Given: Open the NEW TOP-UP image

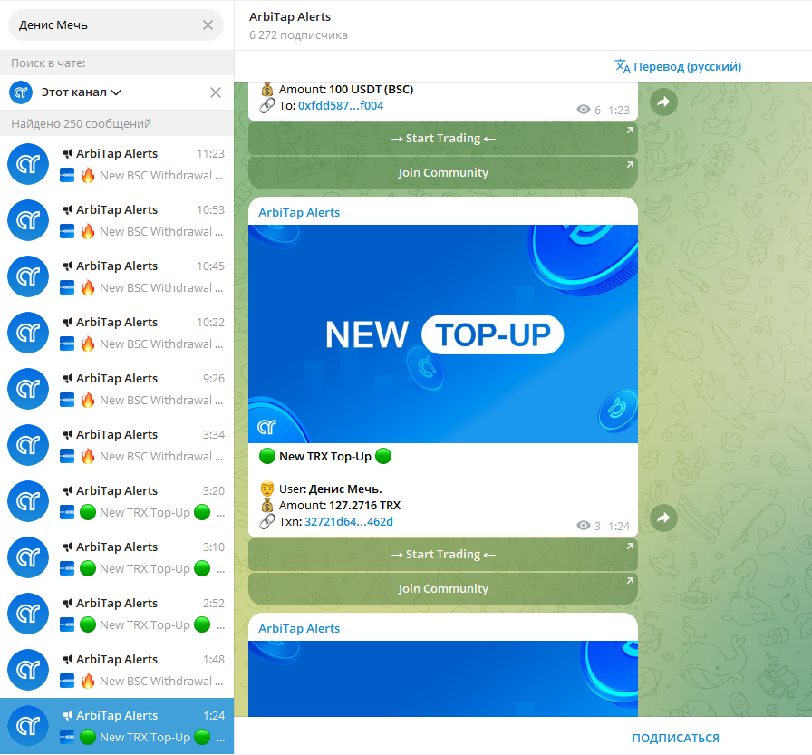Looking at the screenshot, I should click(443, 334).
